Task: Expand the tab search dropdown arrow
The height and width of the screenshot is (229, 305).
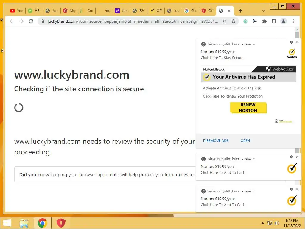Action: pos(264,11)
